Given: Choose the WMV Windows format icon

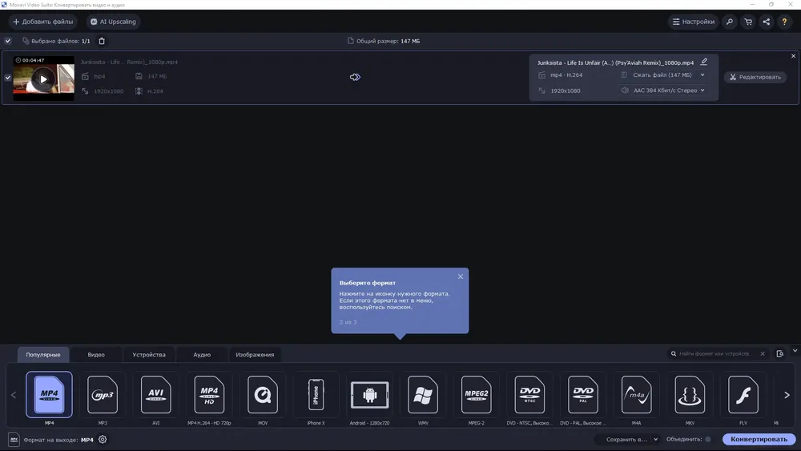Looking at the screenshot, I should pos(423,394).
